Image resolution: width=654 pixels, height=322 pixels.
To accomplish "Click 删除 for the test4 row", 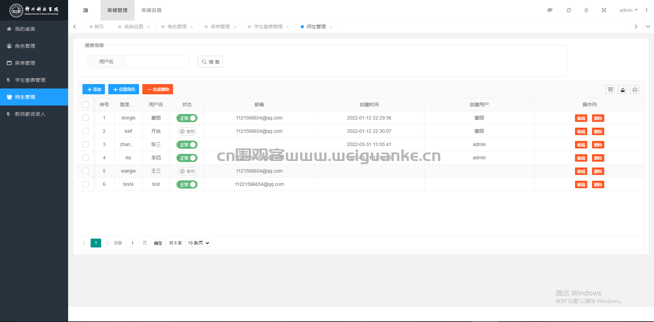I will coord(598,185).
